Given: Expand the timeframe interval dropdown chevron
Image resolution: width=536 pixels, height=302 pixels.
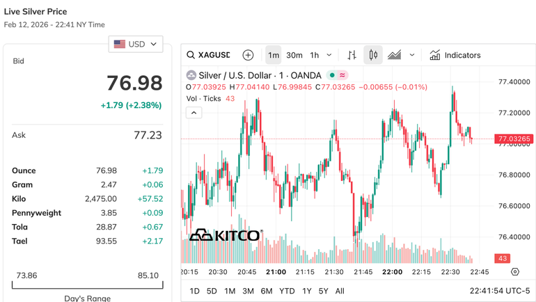Looking at the screenshot, I should (x=329, y=55).
